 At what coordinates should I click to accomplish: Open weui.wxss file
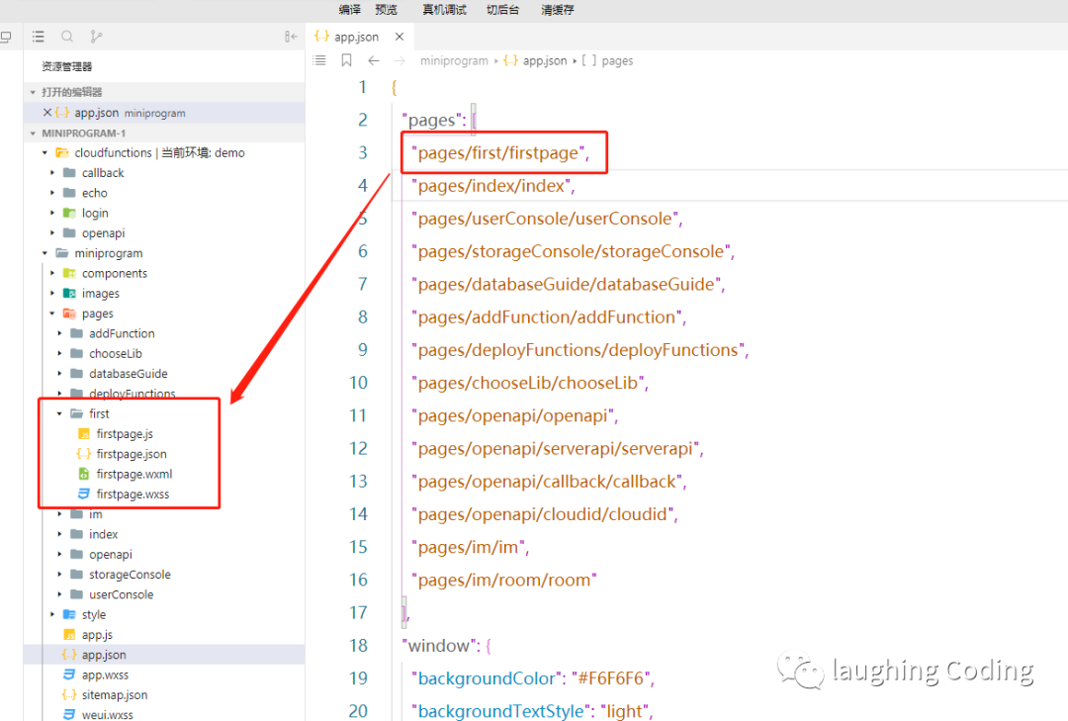click(107, 715)
